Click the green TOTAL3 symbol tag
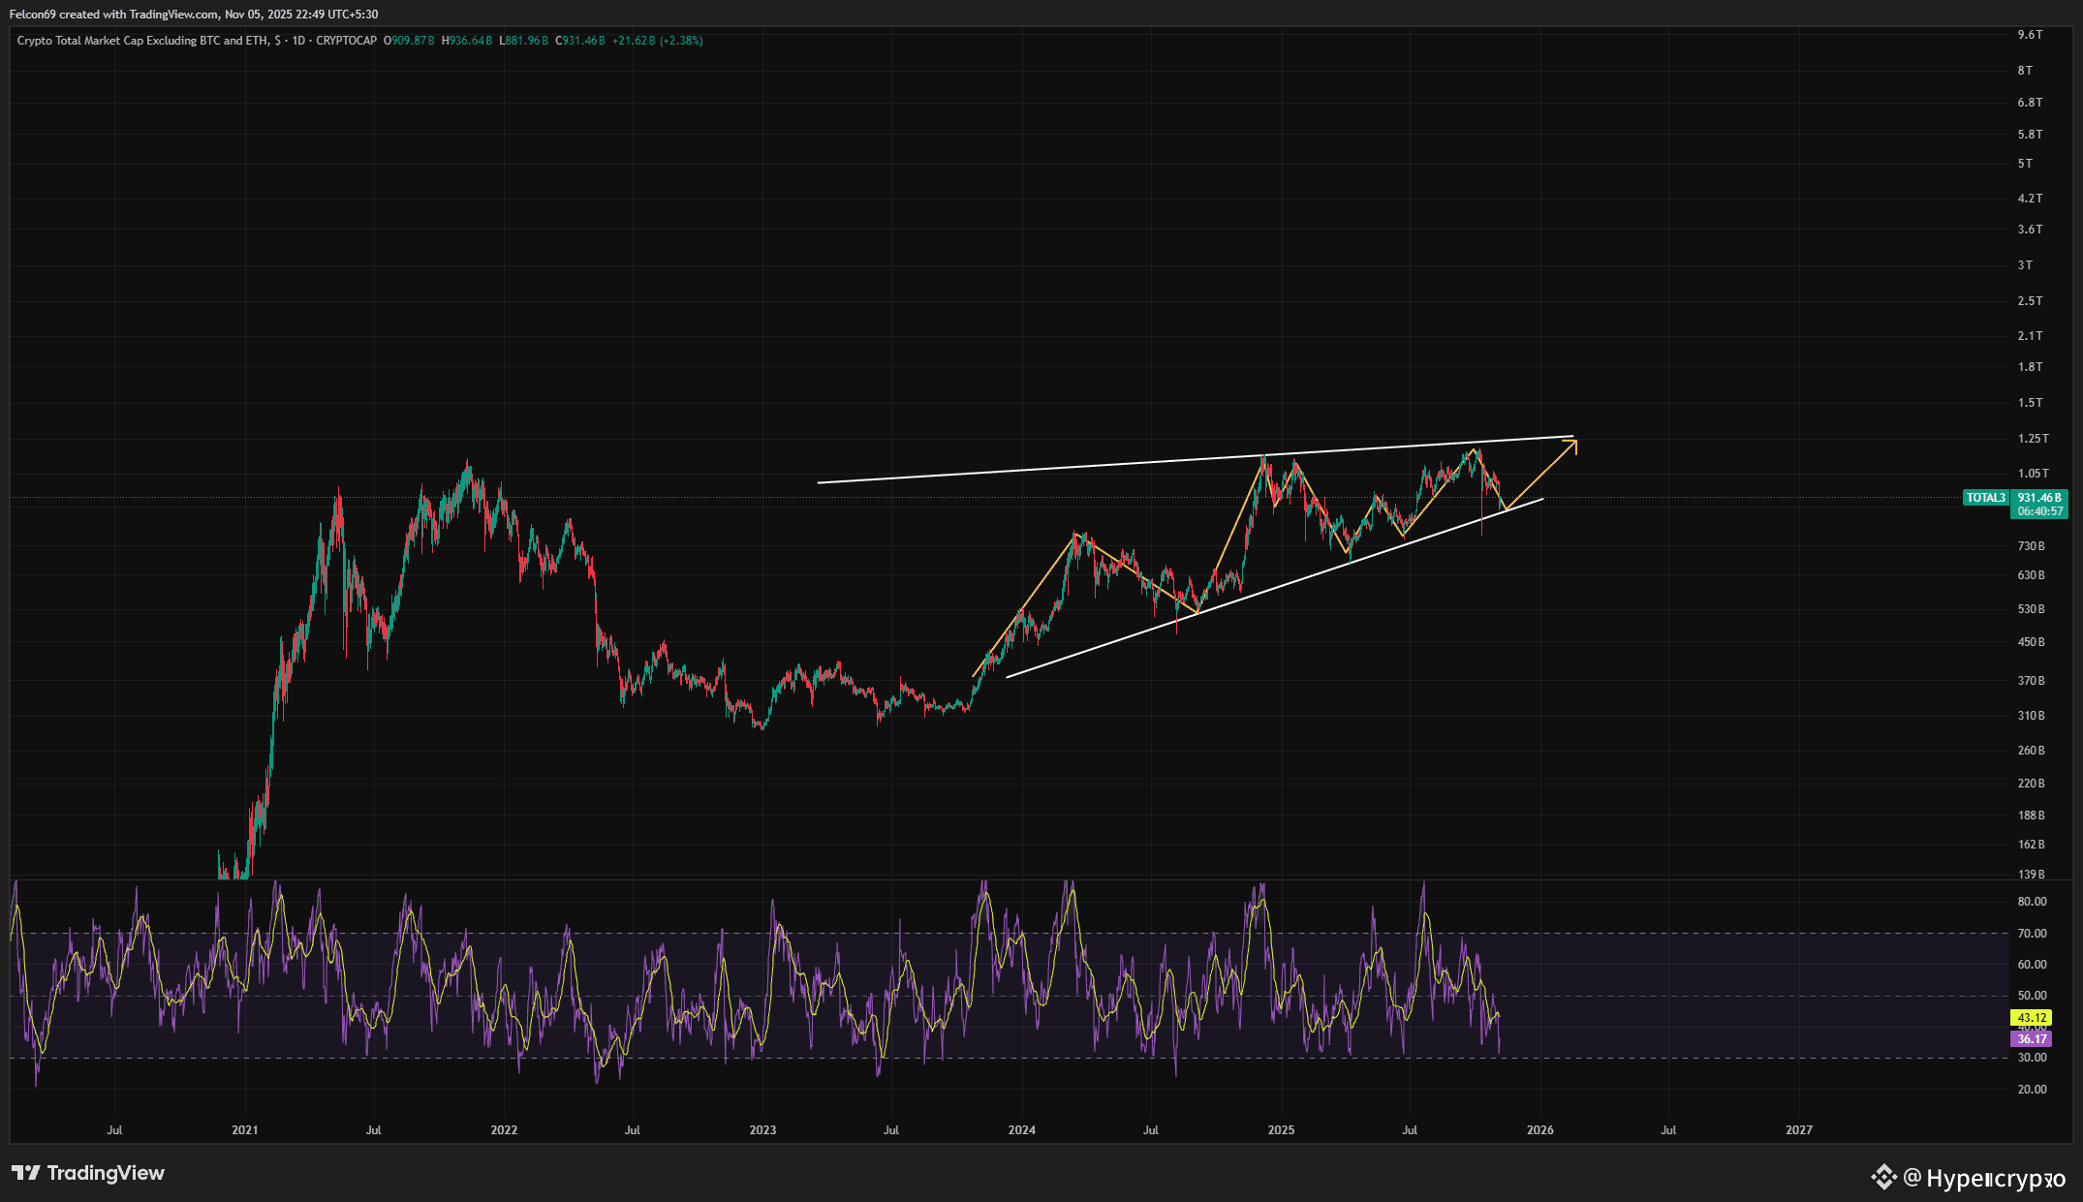The image size is (2083, 1202). click(x=1985, y=498)
